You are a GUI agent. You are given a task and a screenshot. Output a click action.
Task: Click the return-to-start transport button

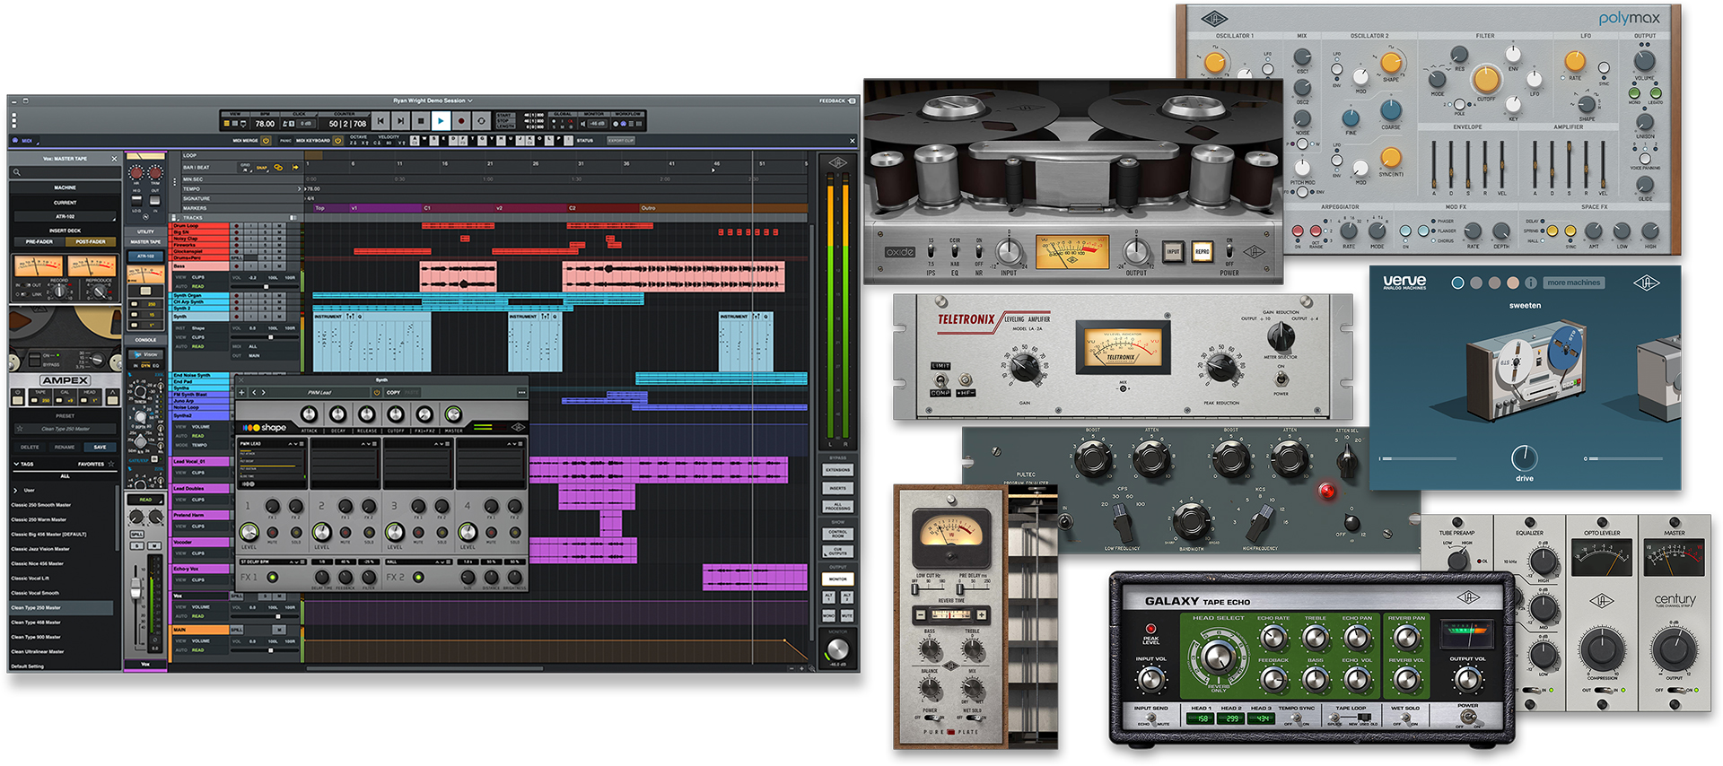(x=380, y=121)
